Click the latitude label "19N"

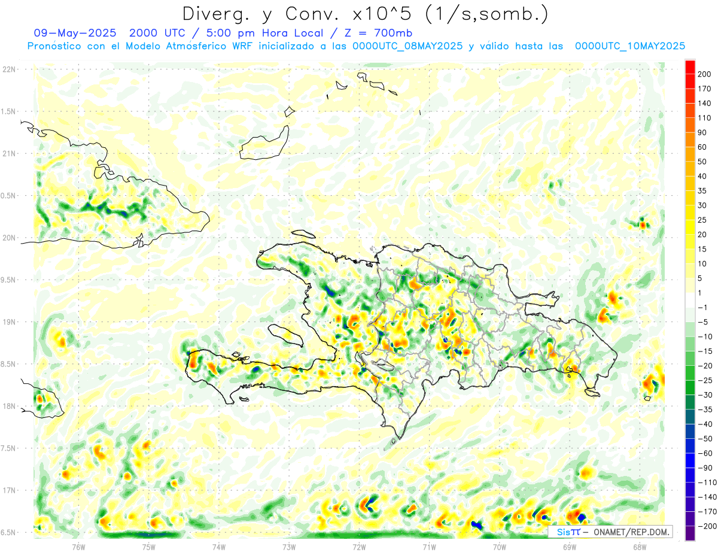point(8,322)
